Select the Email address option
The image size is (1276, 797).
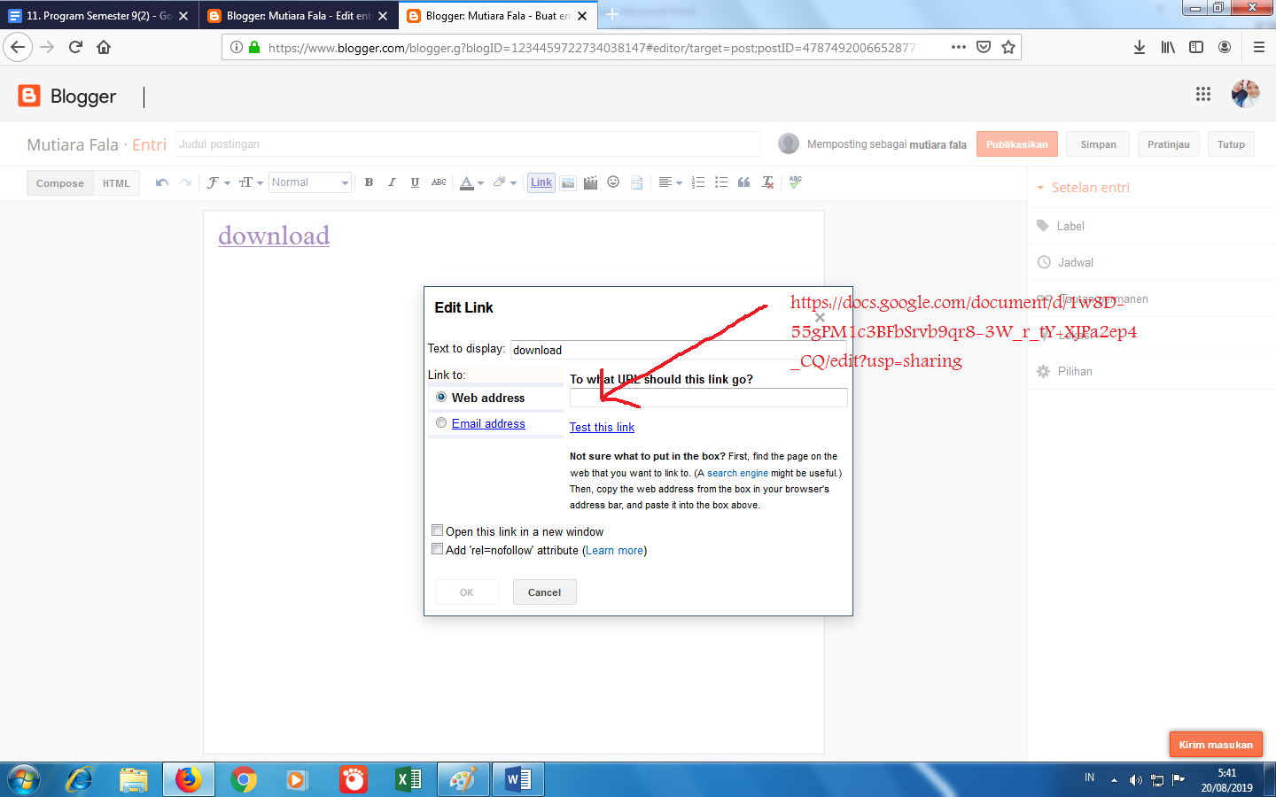point(441,422)
